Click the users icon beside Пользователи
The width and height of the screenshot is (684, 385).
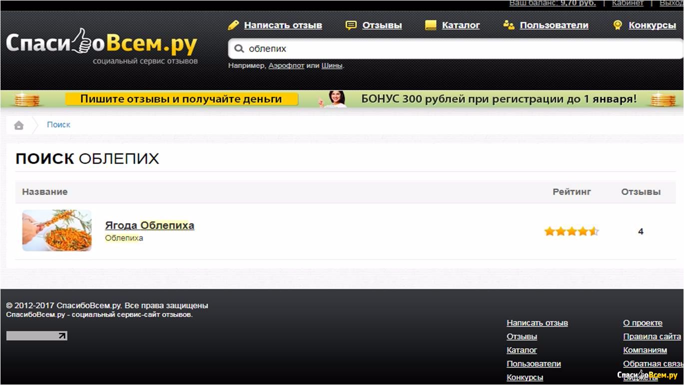(x=509, y=25)
